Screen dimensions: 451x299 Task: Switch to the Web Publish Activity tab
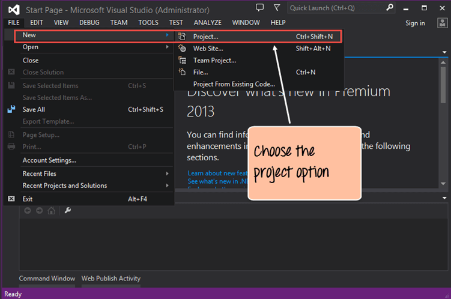point(110,279)
